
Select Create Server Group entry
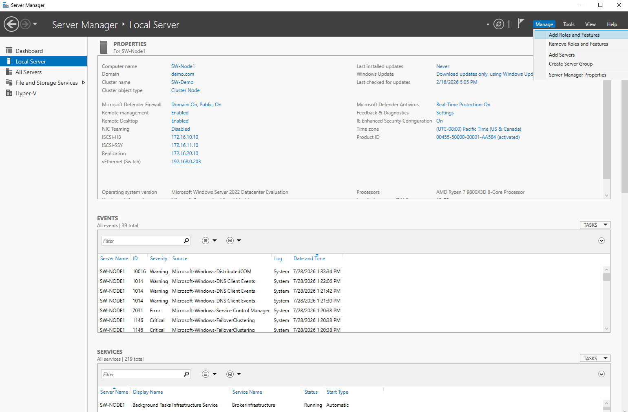(x=581, y=64)
